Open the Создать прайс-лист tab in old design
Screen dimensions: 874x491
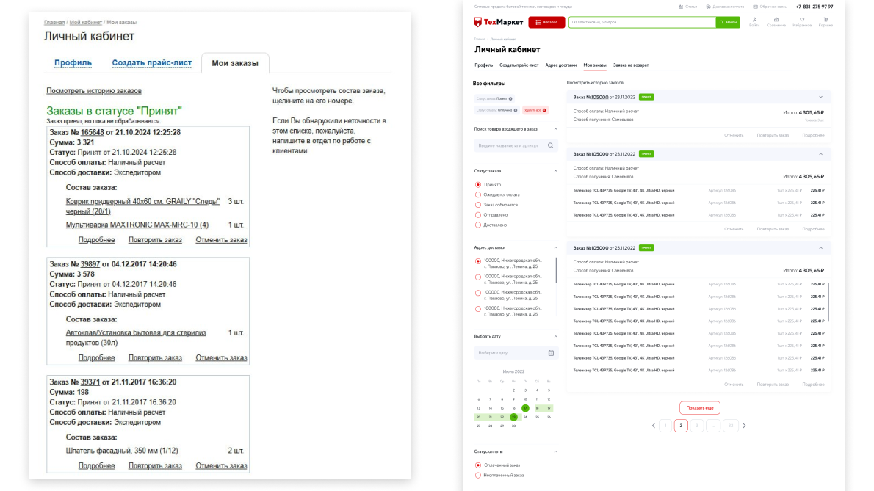click(151, 63)
